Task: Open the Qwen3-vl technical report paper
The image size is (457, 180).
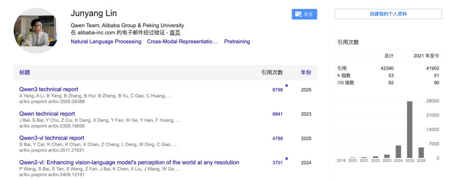Action: point(52,138)
